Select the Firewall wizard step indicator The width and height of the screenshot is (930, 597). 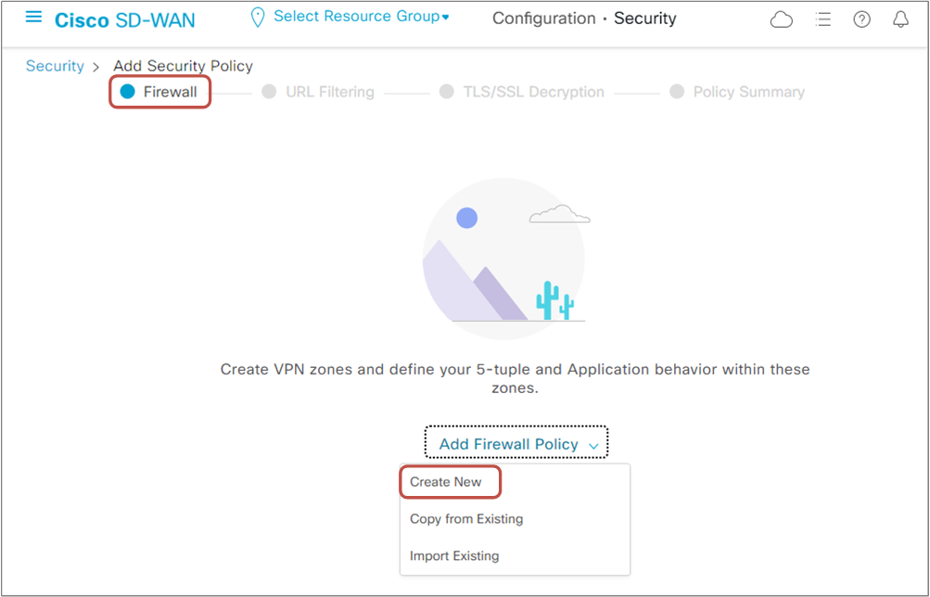pyautogui.click(x=159, y=92)
